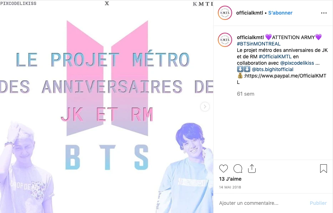Open the officialkmtl avatar in the header

[x=225, y=13]
